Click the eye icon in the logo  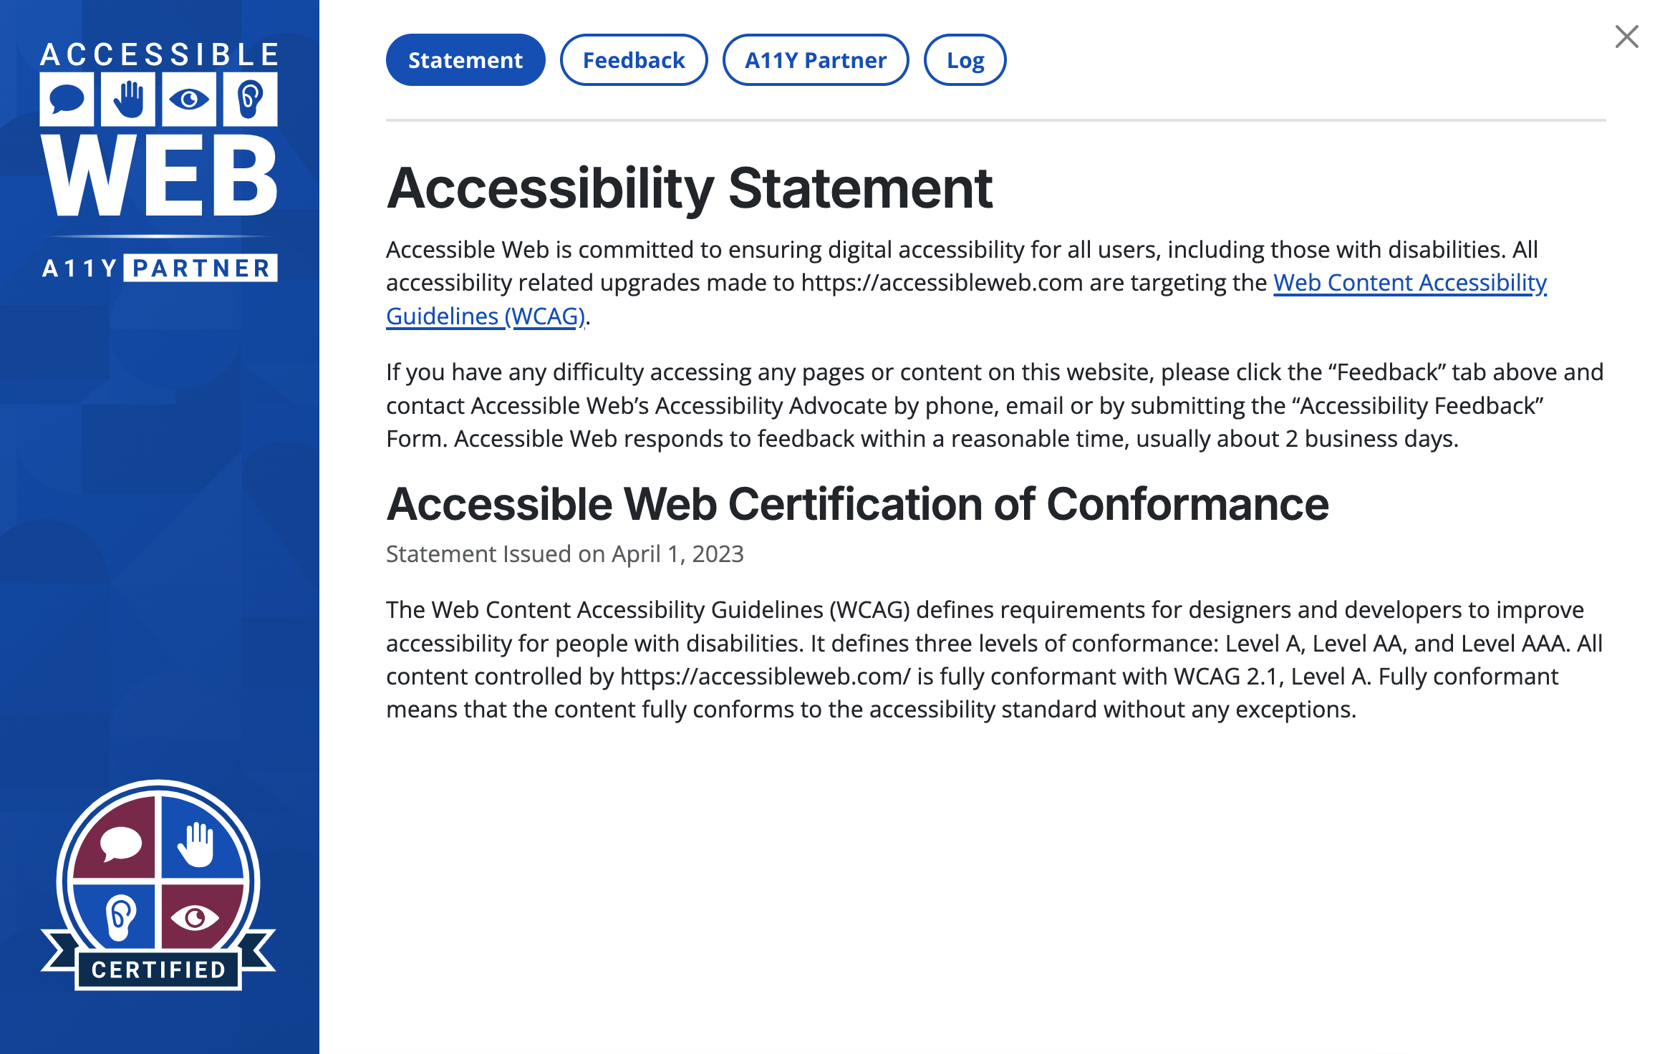189,99
